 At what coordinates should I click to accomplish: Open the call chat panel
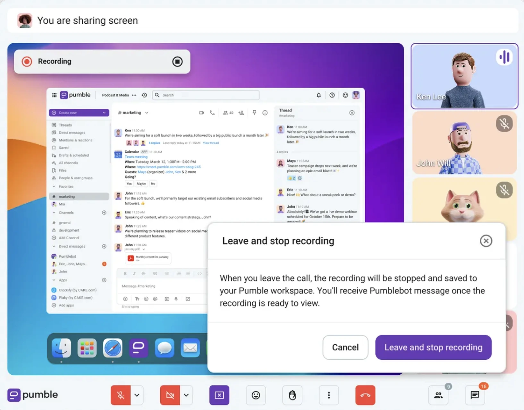tap(475, 395)
